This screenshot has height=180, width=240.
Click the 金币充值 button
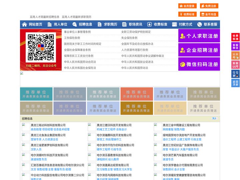[x=209, y=14]
